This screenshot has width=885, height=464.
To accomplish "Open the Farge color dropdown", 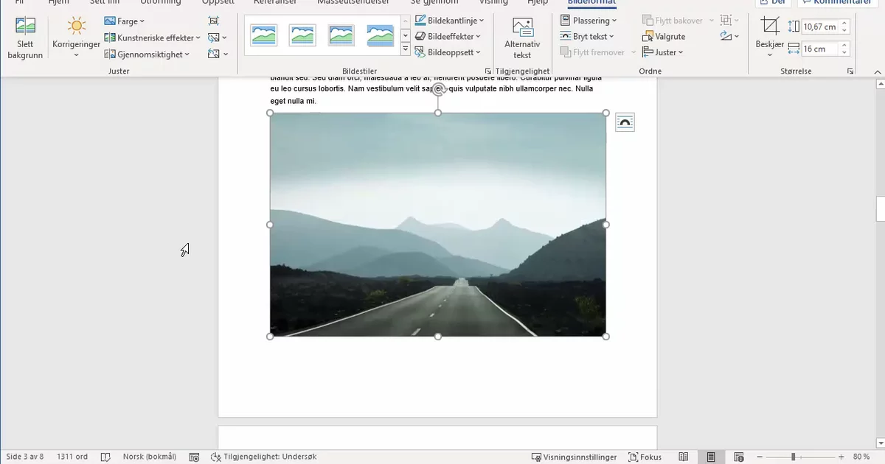I will click(x=125, y=21).
